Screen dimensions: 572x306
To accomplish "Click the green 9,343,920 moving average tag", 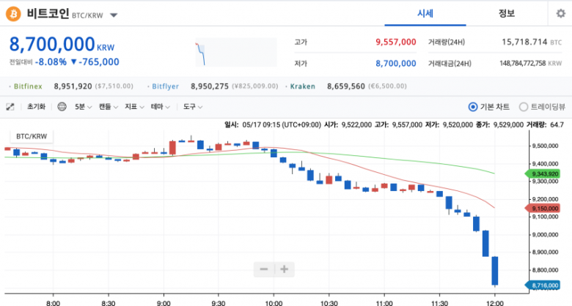I will 546,173.
